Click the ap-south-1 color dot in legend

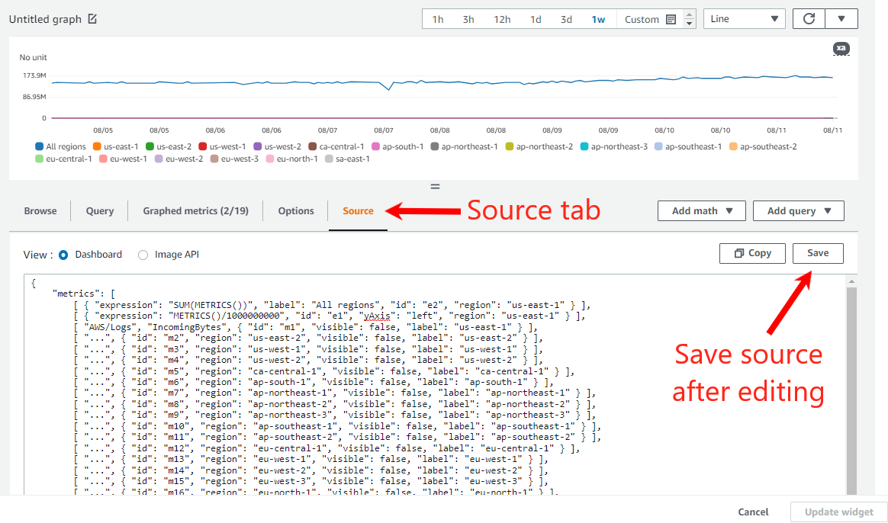(x=375, y=145)
